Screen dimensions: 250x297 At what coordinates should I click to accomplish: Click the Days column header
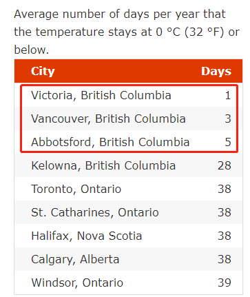216,72
